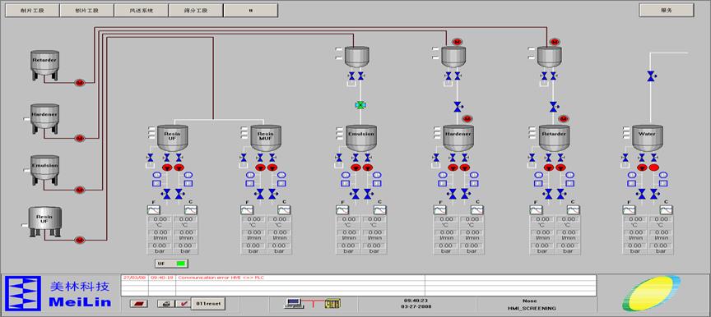Click the HMI-PLC network connection icon
711x317 pixels.
coord(312,303)
